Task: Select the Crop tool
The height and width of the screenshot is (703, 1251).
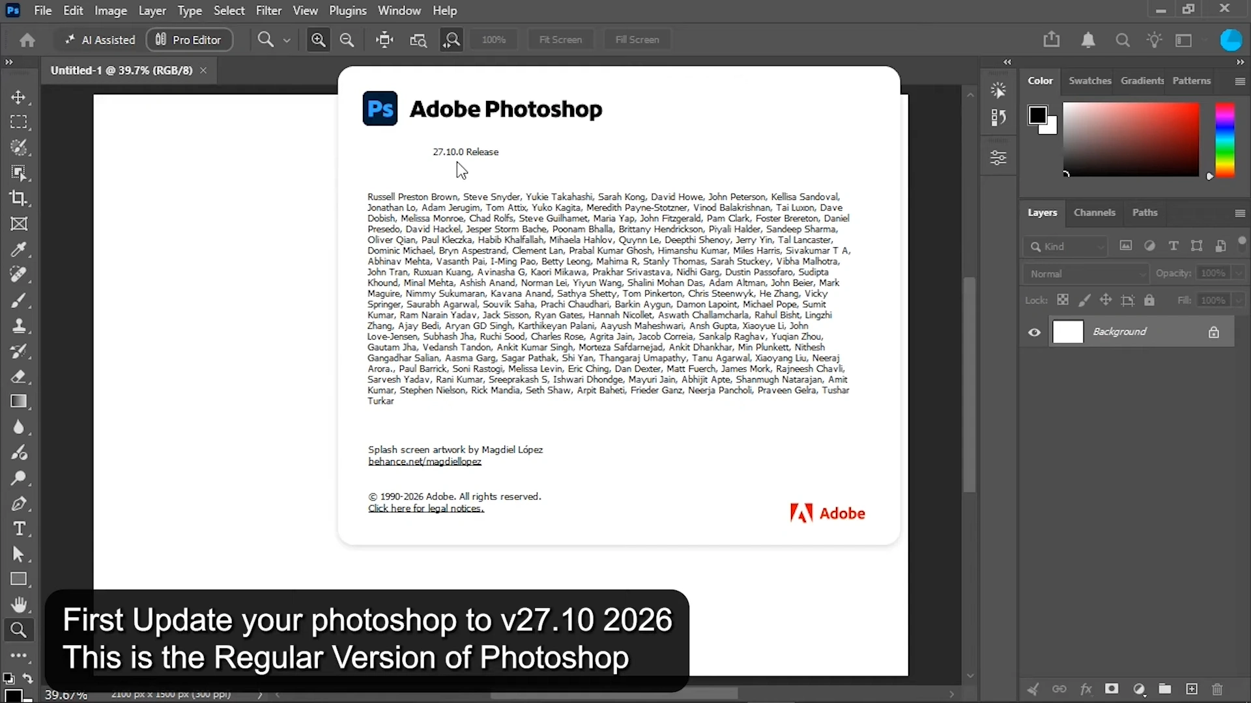Action: click(18, 199)
